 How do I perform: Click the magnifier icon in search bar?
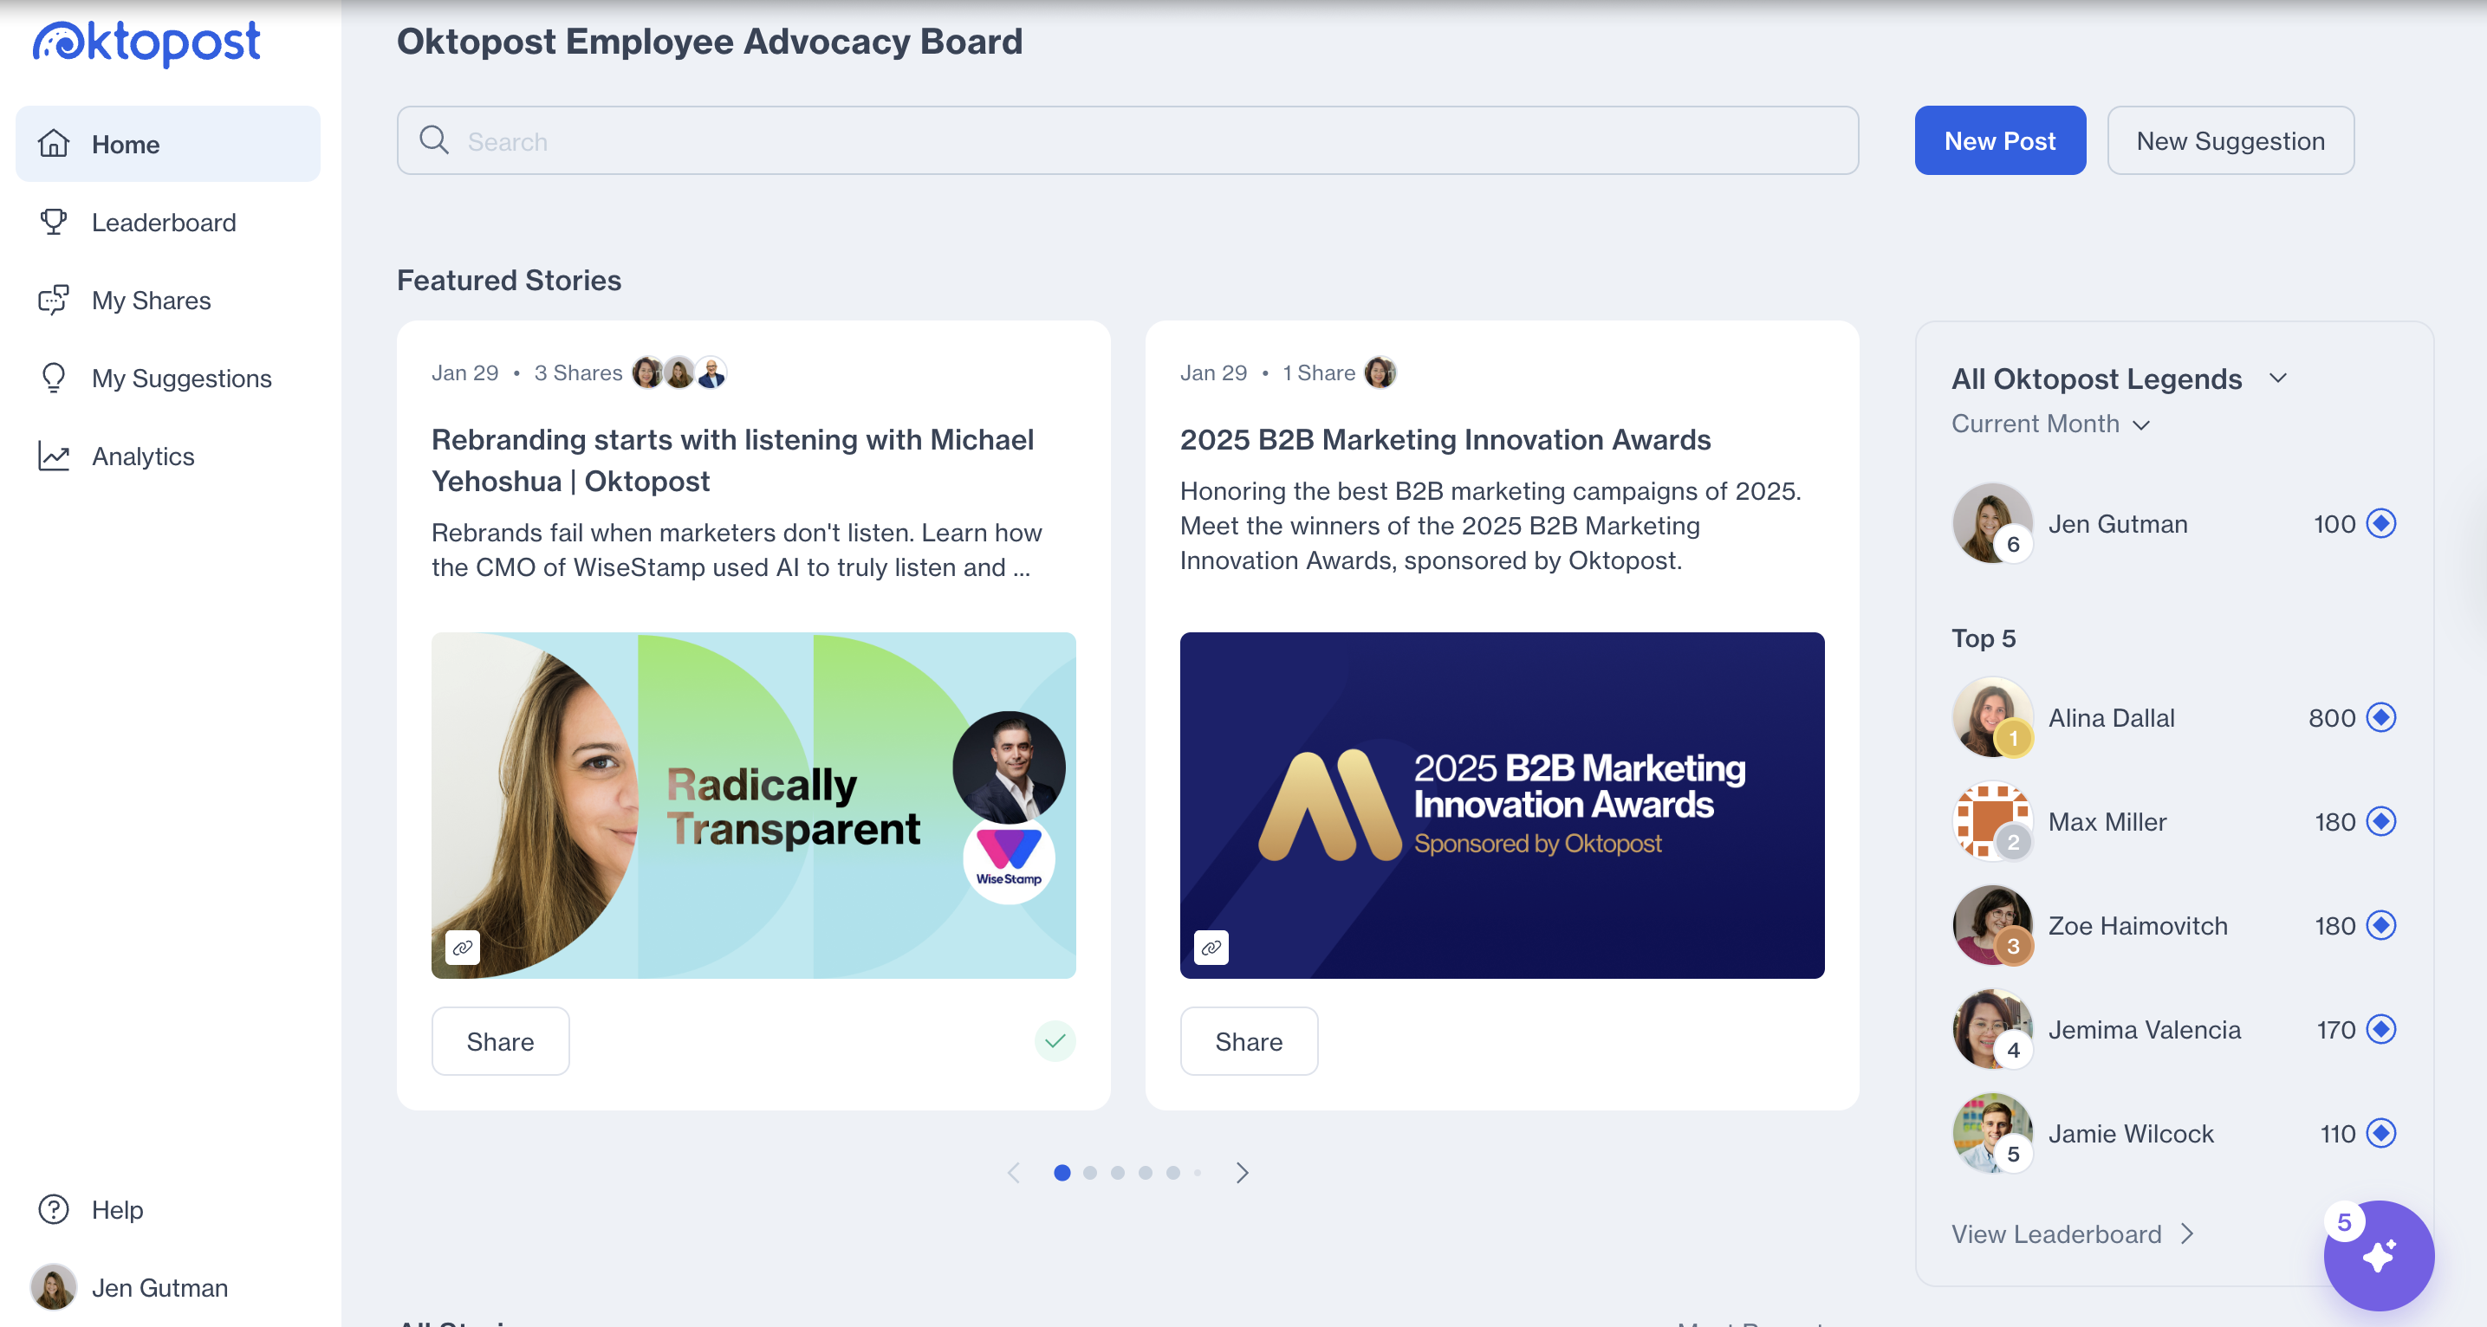coord(433,141)
